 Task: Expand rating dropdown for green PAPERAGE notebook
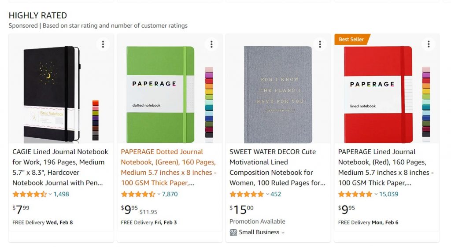(x=159, y=194)
